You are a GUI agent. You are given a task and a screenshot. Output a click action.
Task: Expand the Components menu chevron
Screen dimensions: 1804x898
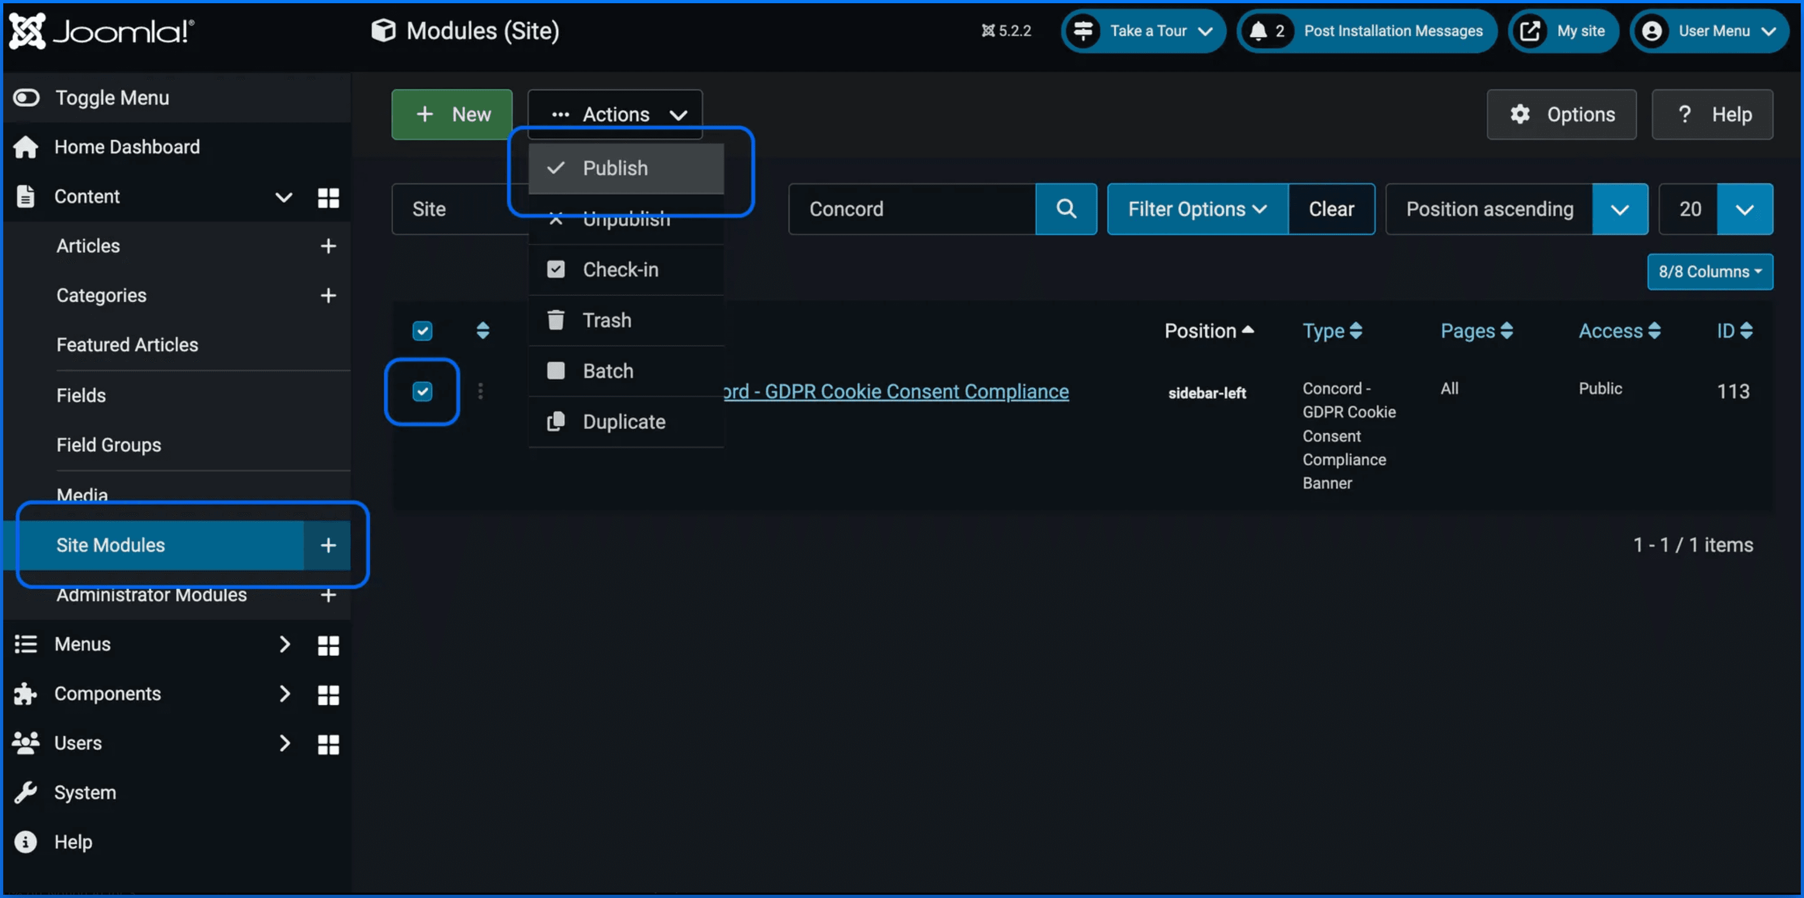284,693
